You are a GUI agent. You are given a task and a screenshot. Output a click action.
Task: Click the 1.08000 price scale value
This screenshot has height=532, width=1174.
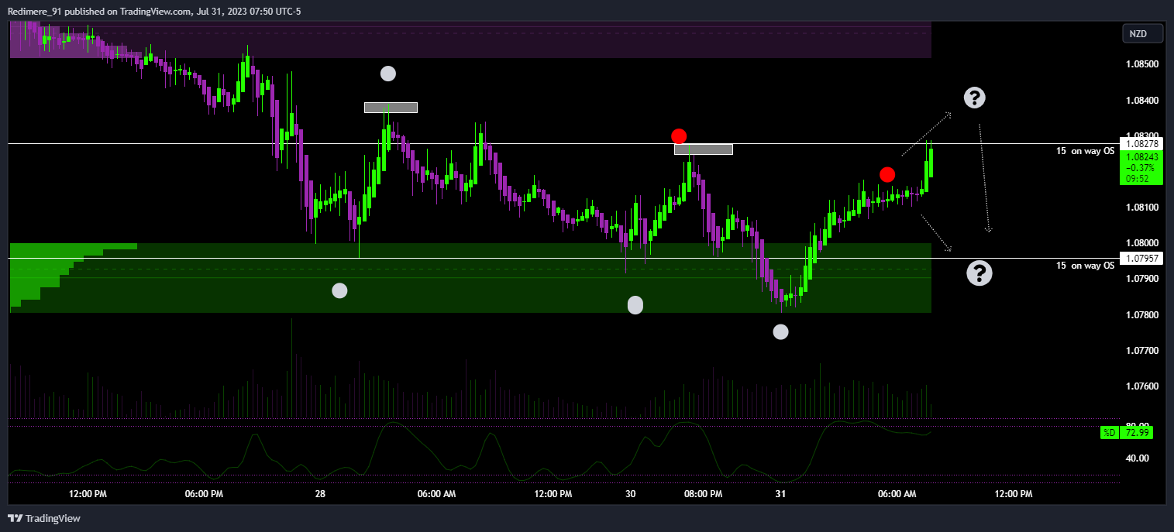point(1141,243)
